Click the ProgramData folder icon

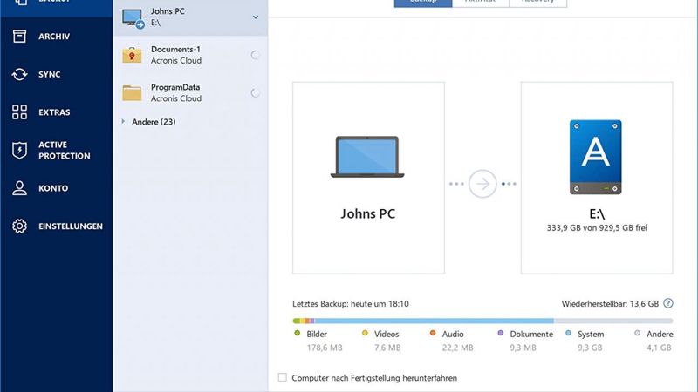click(x=132, y=93)
